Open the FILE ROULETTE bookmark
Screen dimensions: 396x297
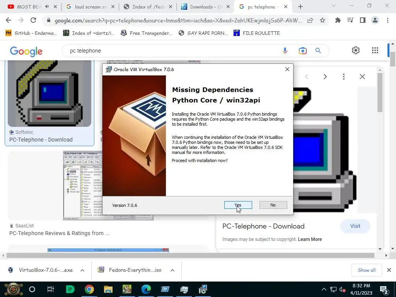(257, 33)
